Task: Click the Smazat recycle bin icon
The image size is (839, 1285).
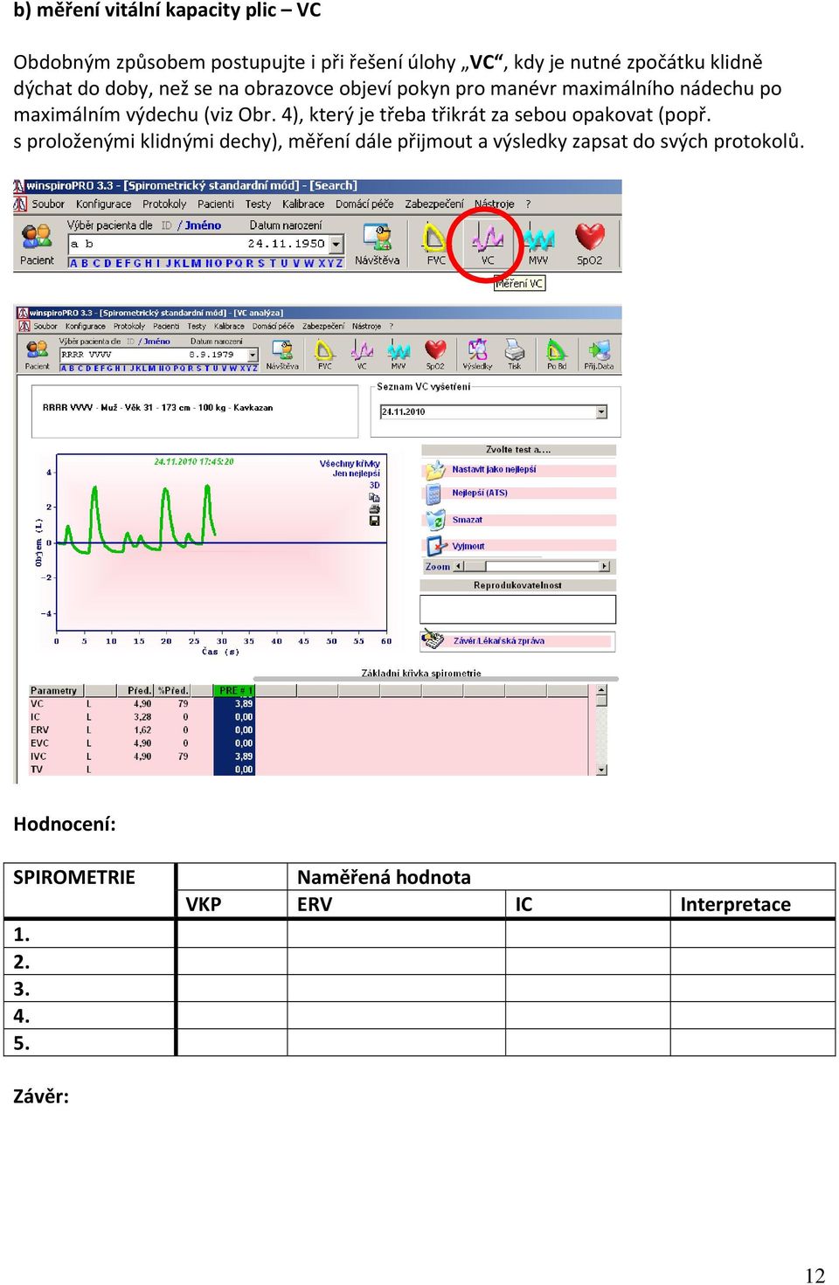Action: point(434,521)
